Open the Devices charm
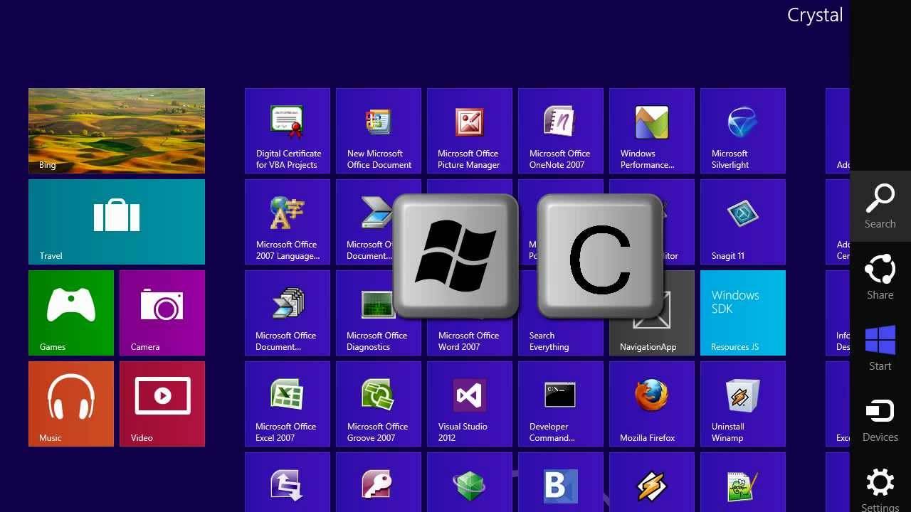Screen dimensions: 911x512 [x=880, y=420]
